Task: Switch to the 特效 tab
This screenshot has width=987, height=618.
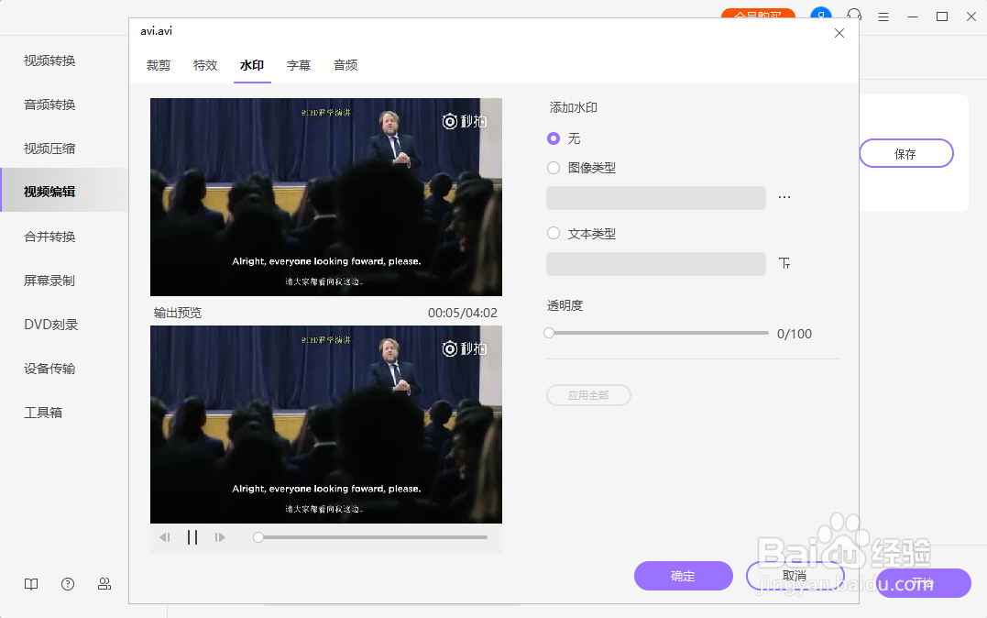Action: [205, 65]
